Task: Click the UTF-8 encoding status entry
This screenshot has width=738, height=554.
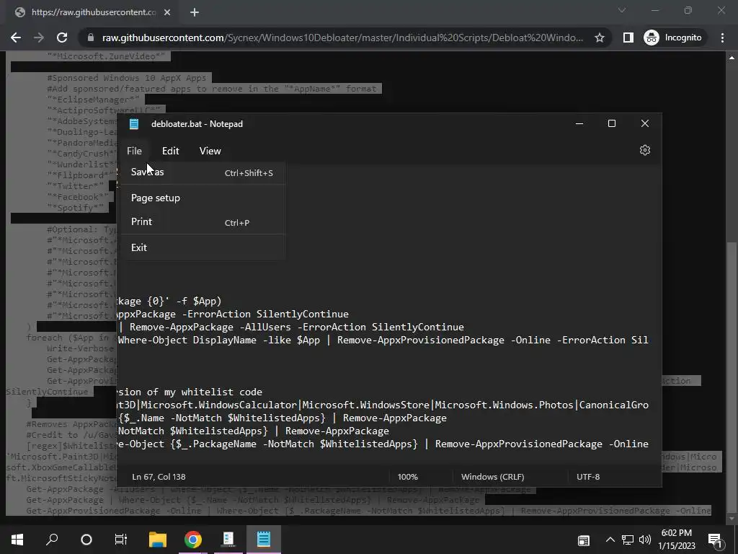Action: [x=588, y=477]
